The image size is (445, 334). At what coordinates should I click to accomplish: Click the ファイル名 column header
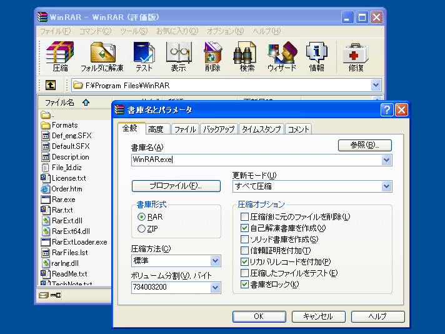click(75, 102)
